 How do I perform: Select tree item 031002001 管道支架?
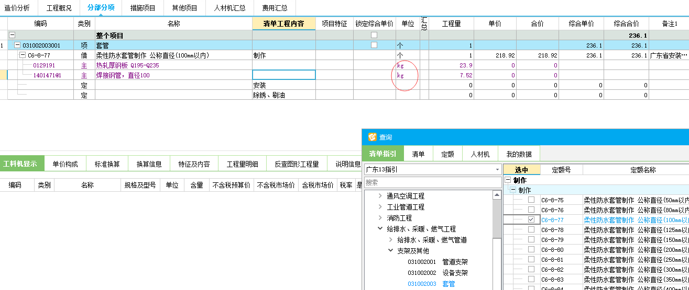pyautogui.click(x=438, y=262)
